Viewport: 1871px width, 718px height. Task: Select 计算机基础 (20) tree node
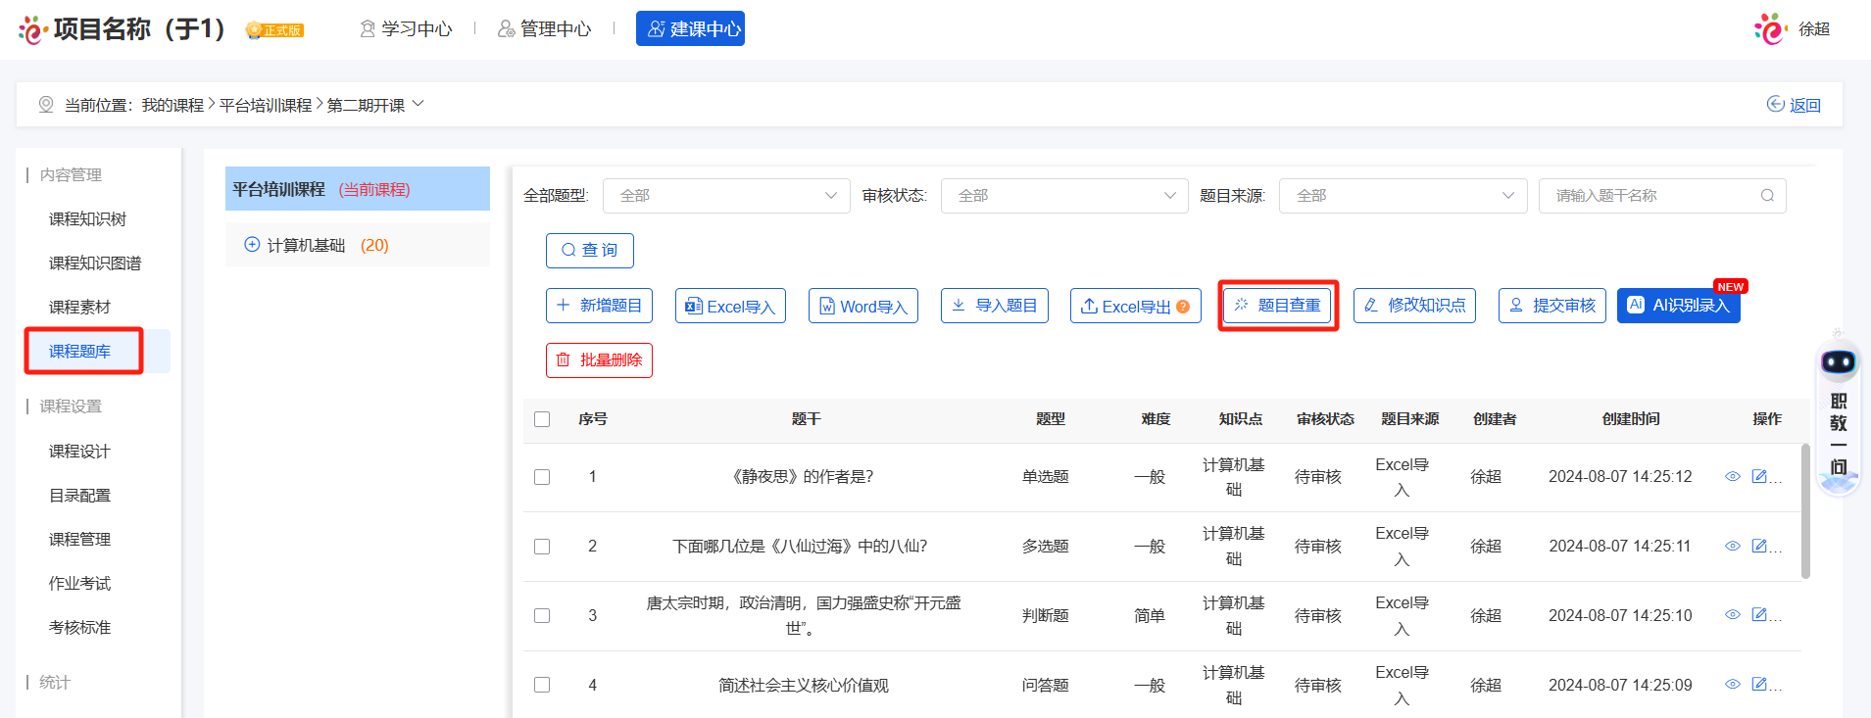[358, 245]
